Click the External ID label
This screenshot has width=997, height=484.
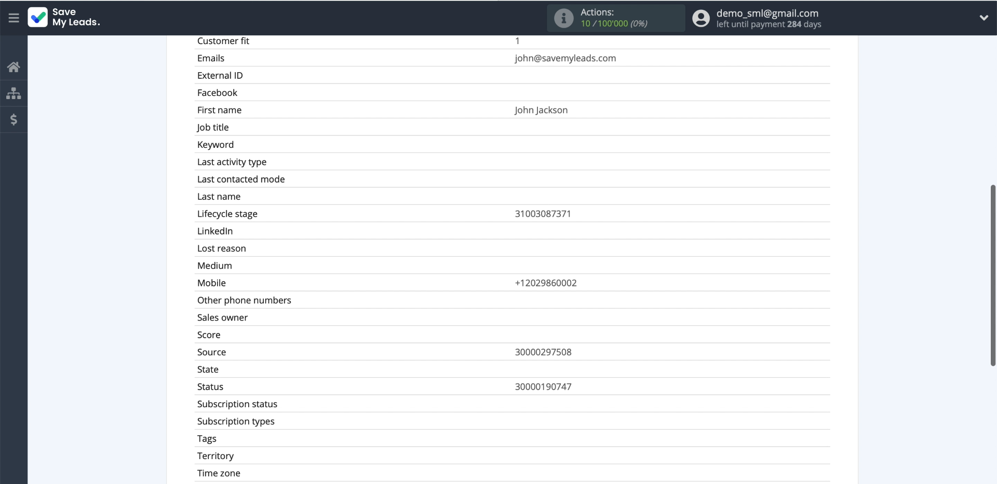(x=220, y=75)
